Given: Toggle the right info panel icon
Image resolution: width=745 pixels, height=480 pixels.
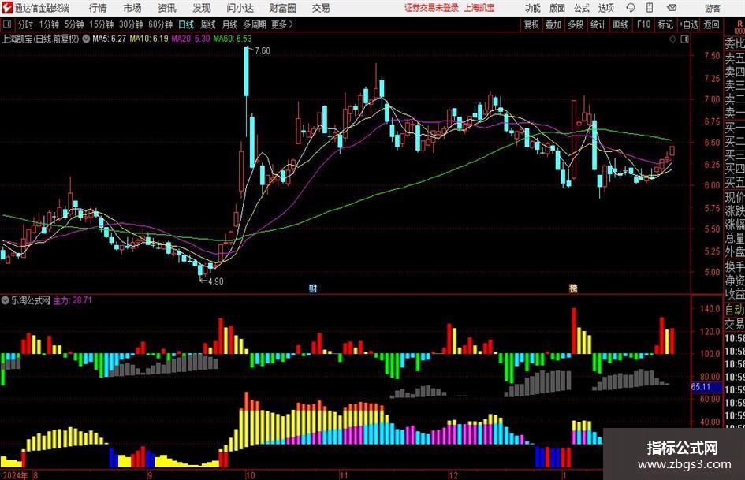Looking at the screenshot, I should pos(684,40).
